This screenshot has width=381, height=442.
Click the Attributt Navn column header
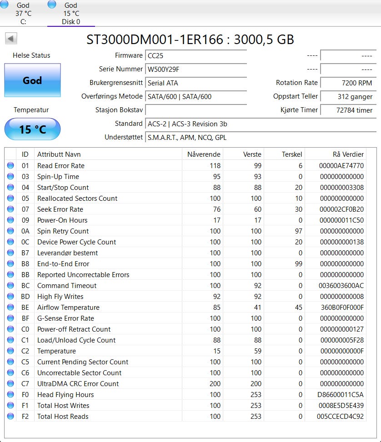(x=108, y=154)
